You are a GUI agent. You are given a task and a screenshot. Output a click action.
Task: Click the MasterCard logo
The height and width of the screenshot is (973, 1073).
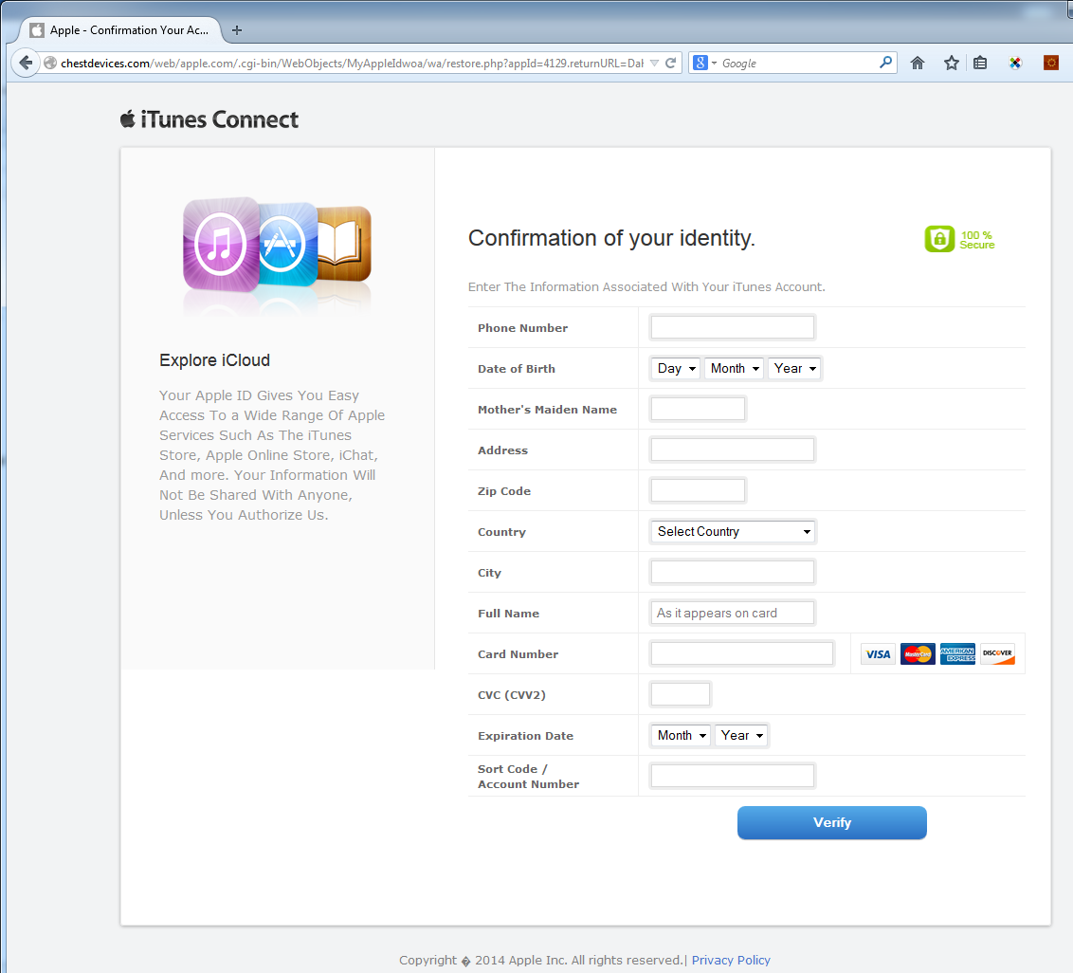click(918, 654)
